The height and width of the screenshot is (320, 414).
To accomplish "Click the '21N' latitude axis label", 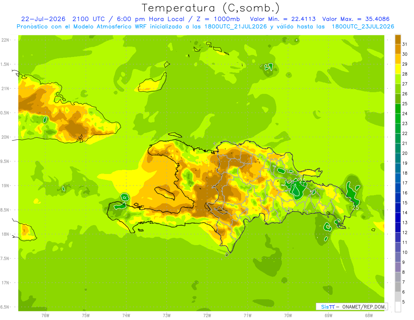I will [5, 88].
